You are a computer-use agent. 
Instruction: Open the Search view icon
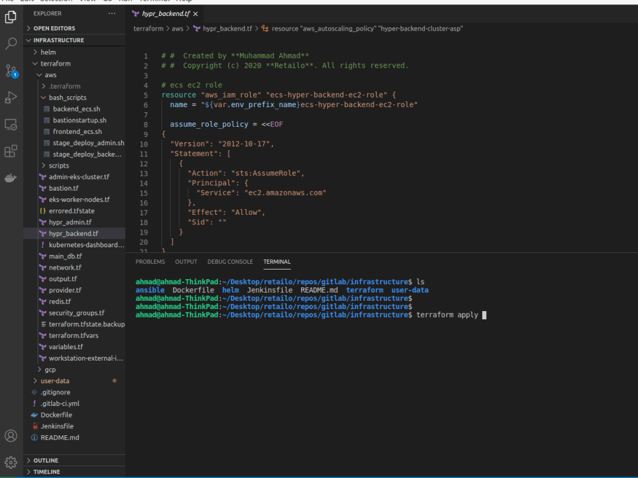click(10, 43)
